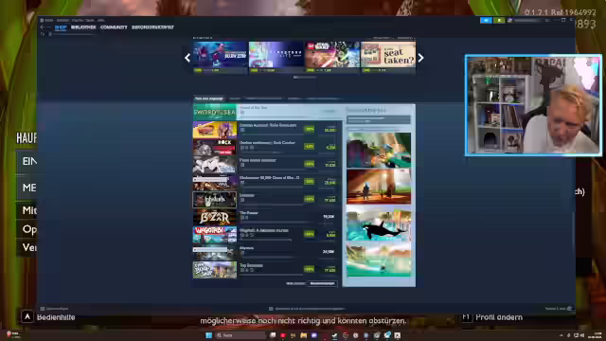Switch to the BIBLIOTHEK tab
606x341 pixels.
[83, 27]
